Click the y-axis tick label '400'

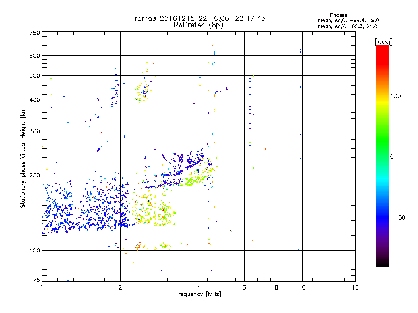[x=35, y=100]
